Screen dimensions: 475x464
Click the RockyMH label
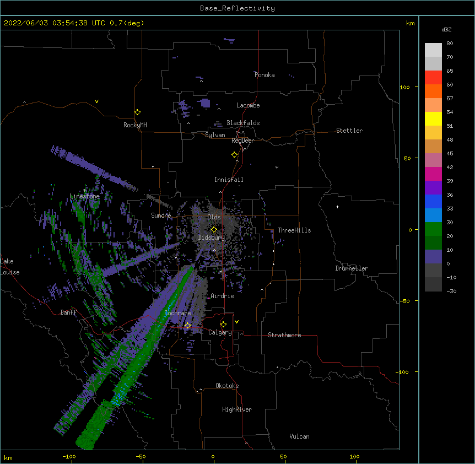click(x=135, y=125)
